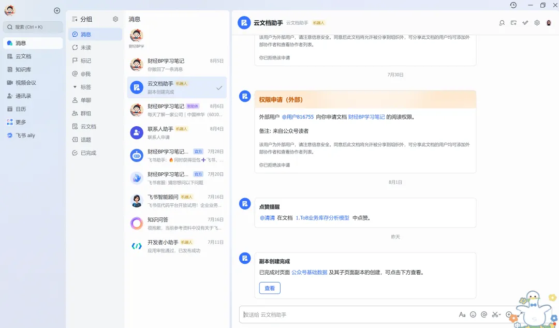
Task: Click the plus attachment icon in message box
Action: tap(509, 315)
